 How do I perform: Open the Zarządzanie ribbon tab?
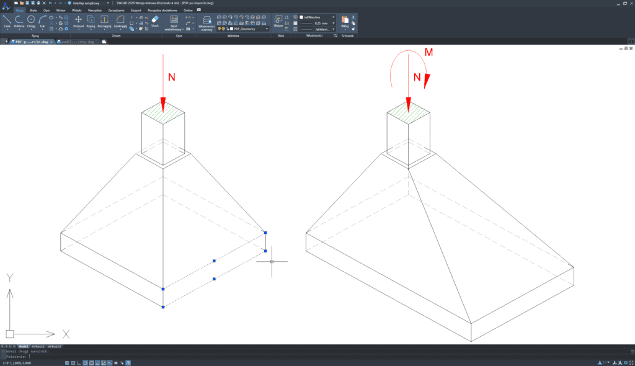(x=116, y=11)
